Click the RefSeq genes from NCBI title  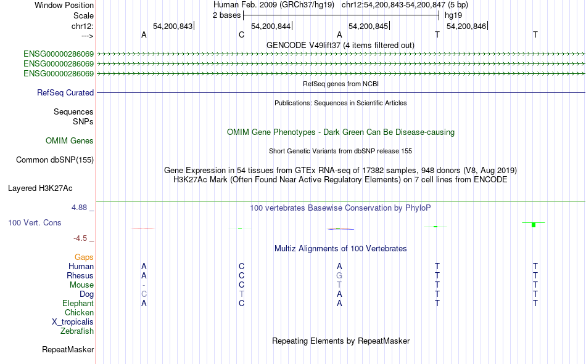point(340,84)
